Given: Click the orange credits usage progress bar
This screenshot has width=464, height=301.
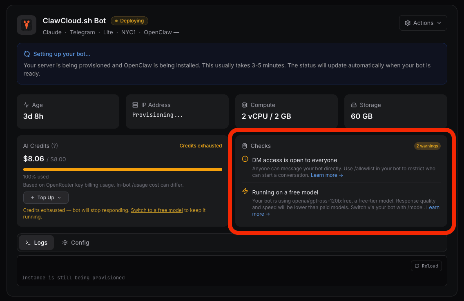Looking at the screenshot, I should [x=123, y=169].
